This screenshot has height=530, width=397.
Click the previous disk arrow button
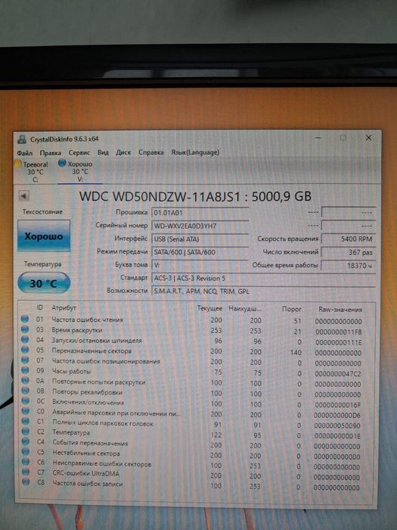click(x=23, y=195)
